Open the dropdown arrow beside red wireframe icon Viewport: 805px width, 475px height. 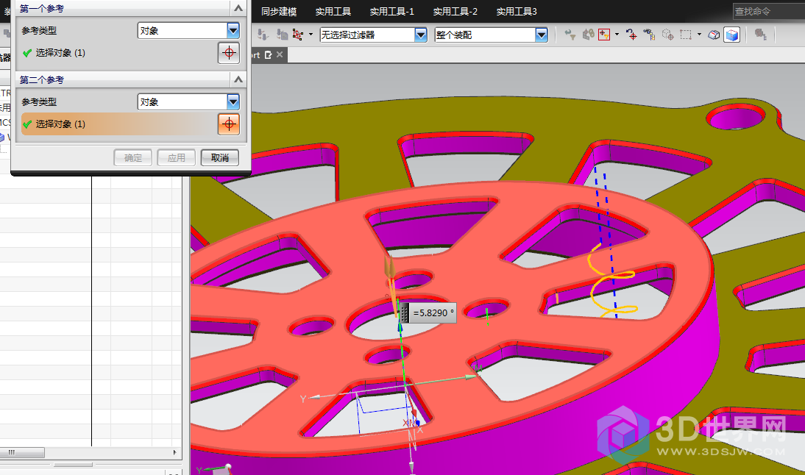[311, 35]
